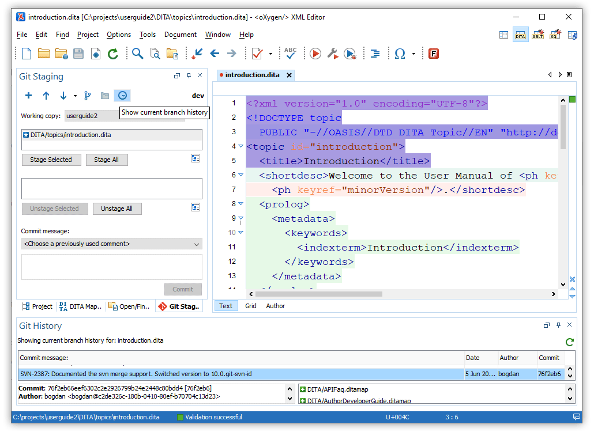Viewport: 594px width, 432px height.
Task: Click the ABC spell check icon
Action: pos(291,54)
